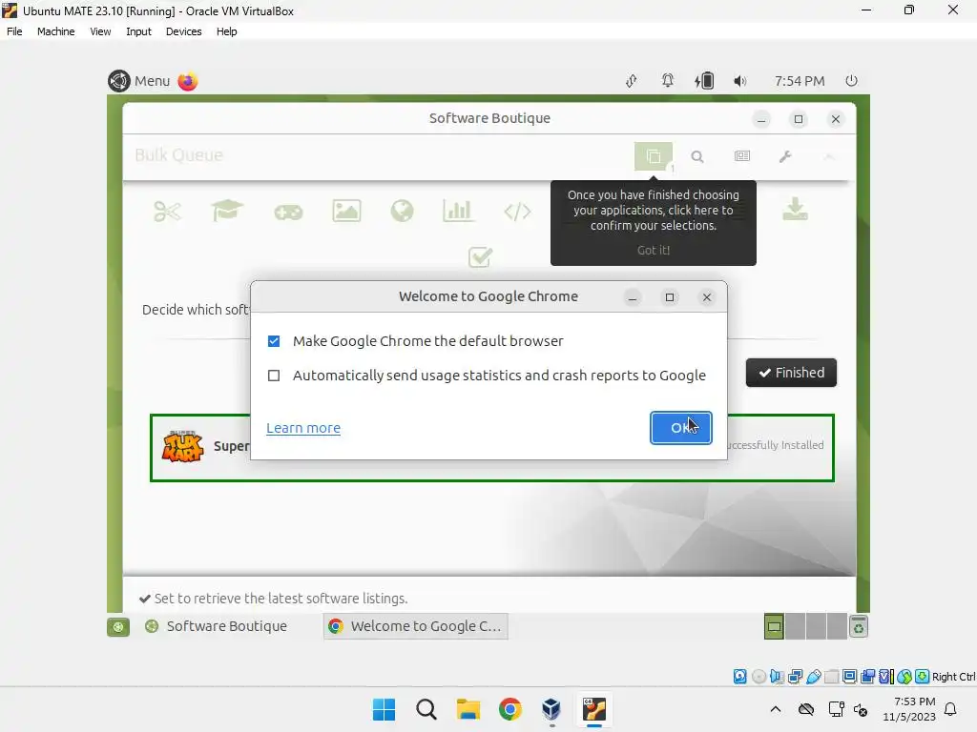
Task: Open the Windows Start menu
Action: pyautogui.click(x=384, y=709)
